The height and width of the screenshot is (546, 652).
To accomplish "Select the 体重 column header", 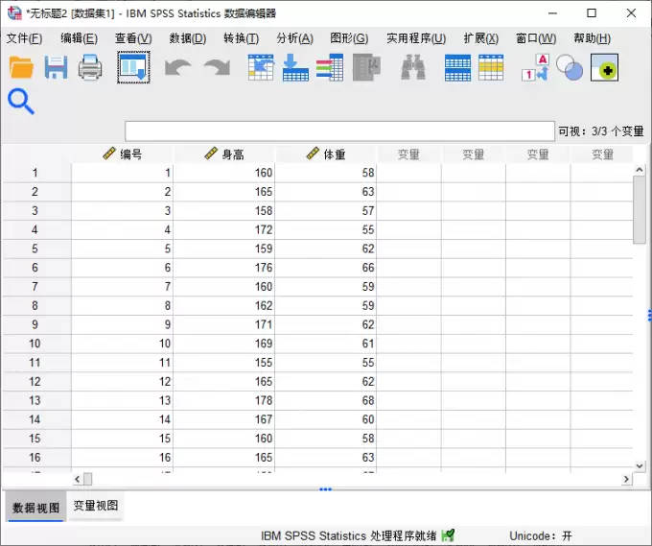I will 326,154.
